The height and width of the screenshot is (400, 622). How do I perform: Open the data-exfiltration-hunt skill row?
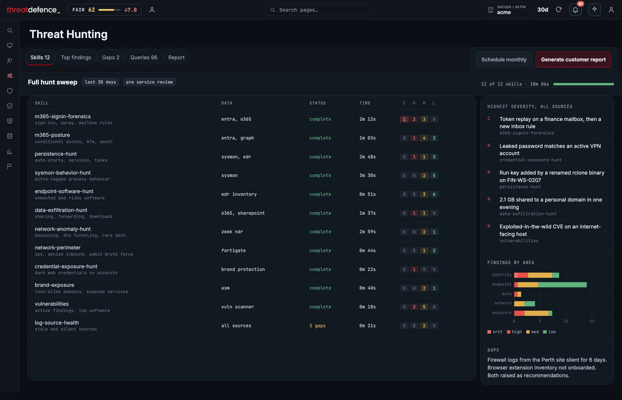coord(251,213)
